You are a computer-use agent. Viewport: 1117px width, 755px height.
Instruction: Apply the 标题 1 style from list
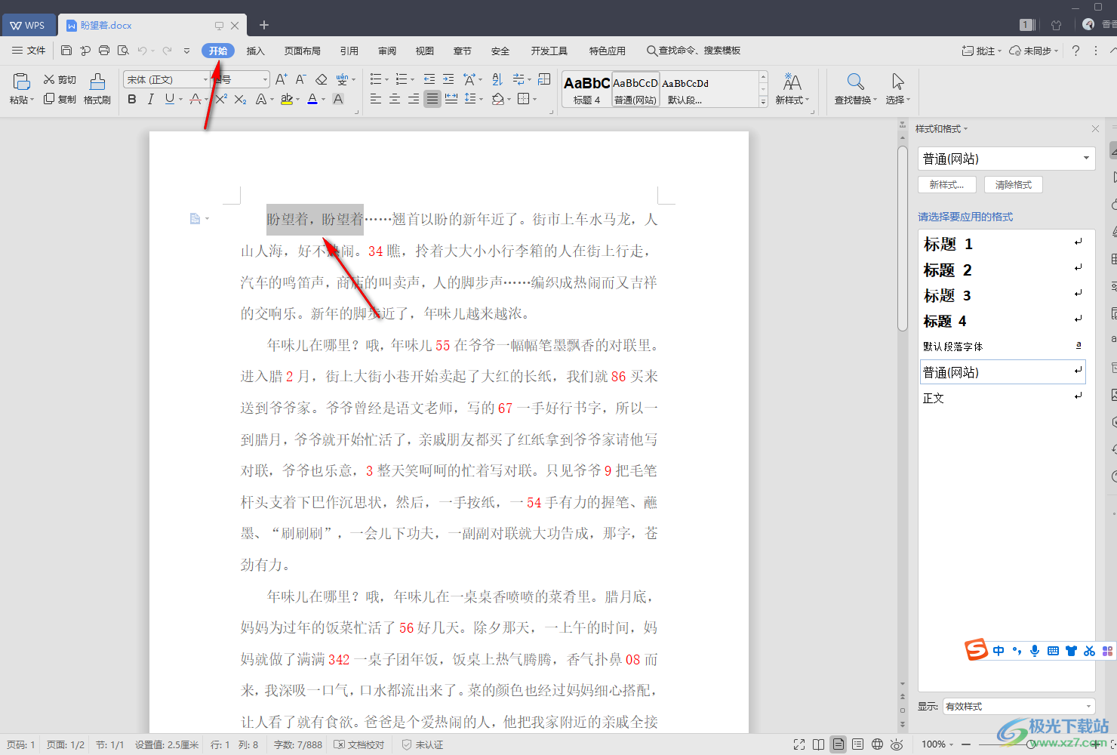pos(1003,244)
